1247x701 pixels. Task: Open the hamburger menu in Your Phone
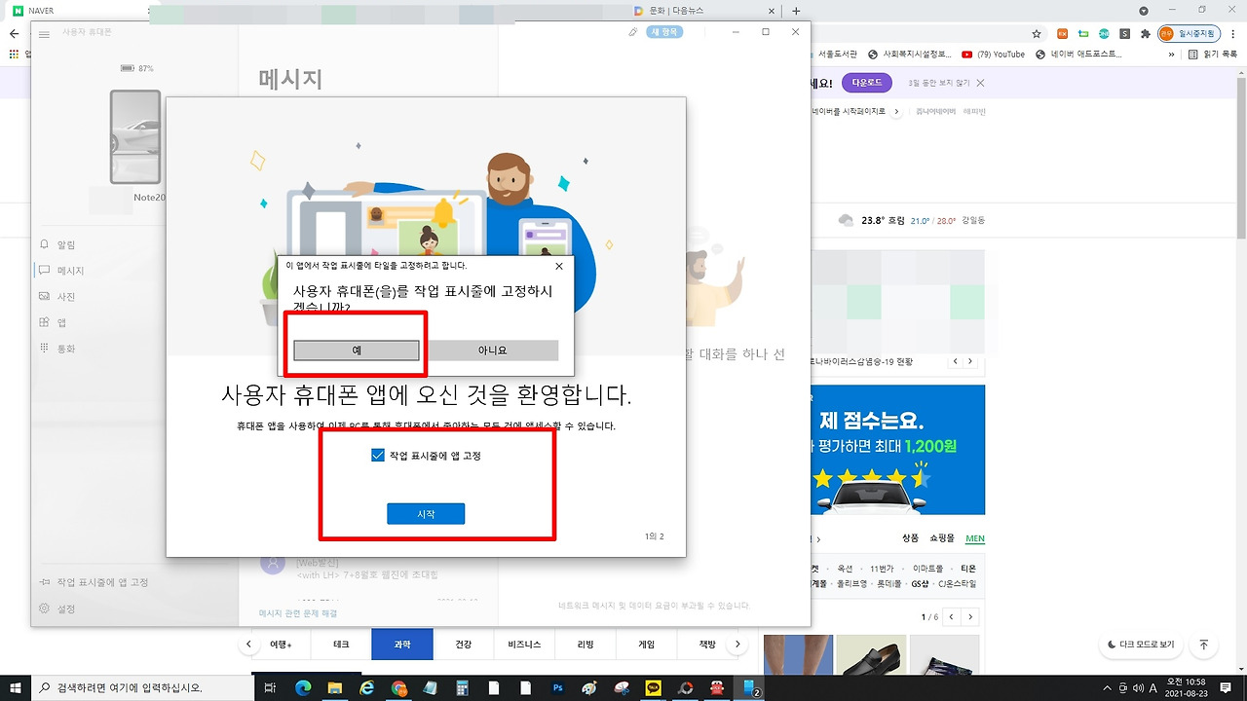click(x=44, y=33)
